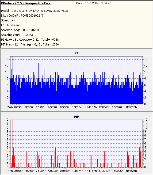Click the 10E3F4h label under PI chart
Viewport: 153px width, 175px height.
pos(78,107)
